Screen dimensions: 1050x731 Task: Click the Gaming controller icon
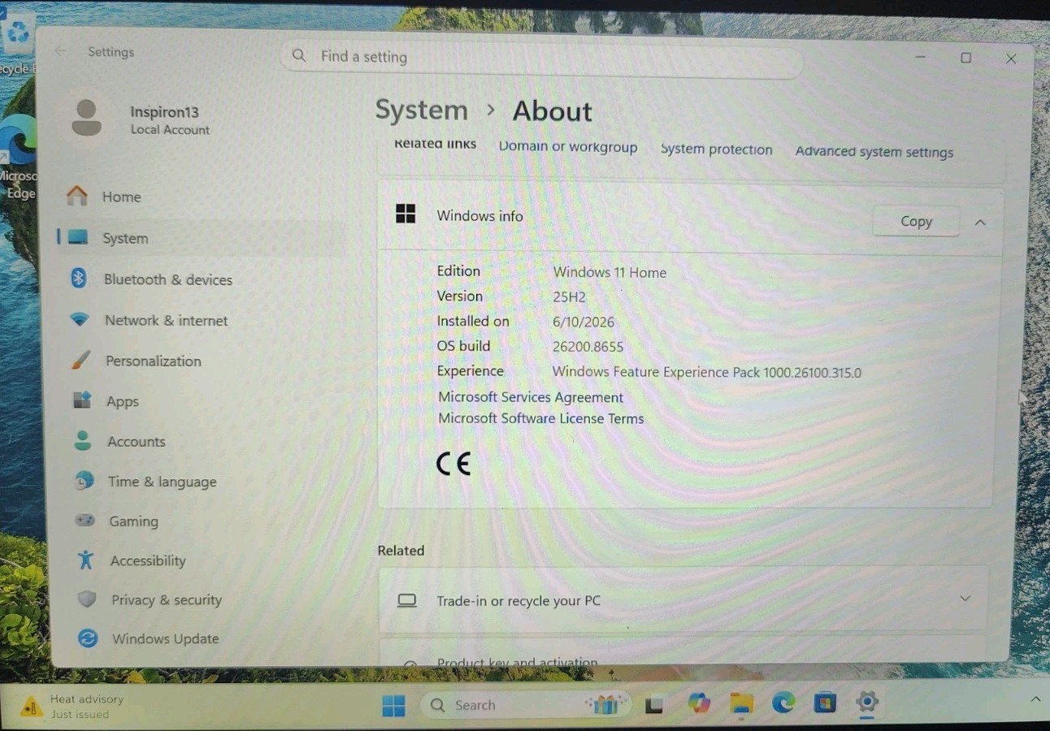(x=85, y=520)
